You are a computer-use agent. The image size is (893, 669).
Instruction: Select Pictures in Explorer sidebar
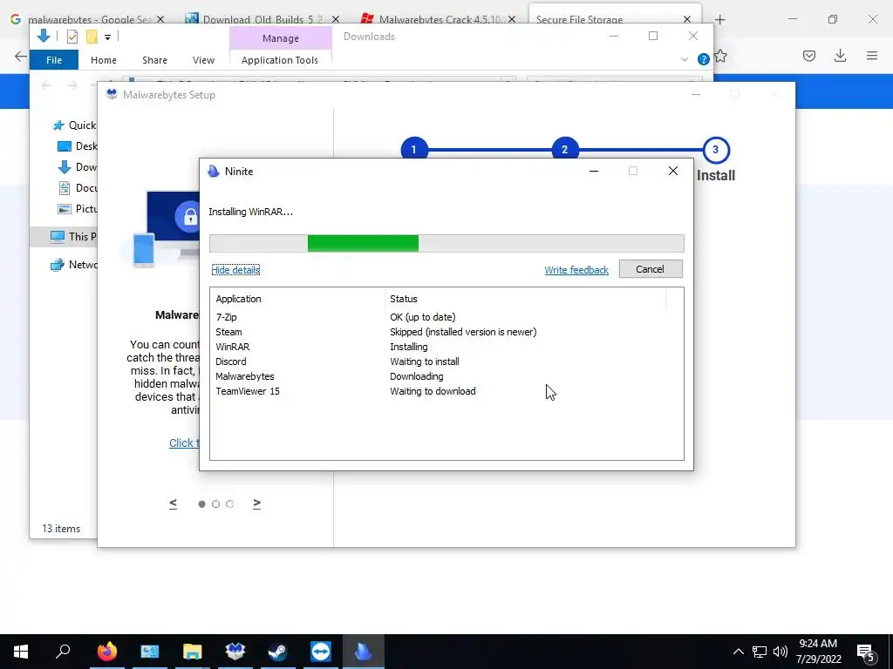[78, 209]
